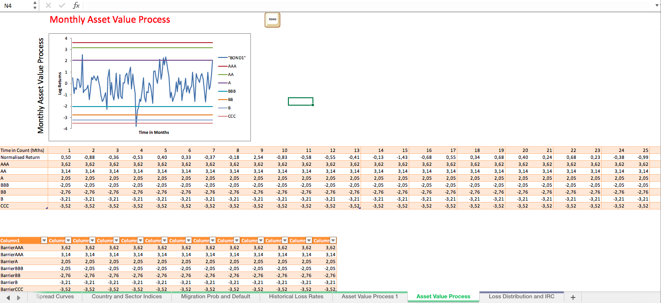Click the fx insert function icon
661x303 pixels.
click(x=76, y=5)
